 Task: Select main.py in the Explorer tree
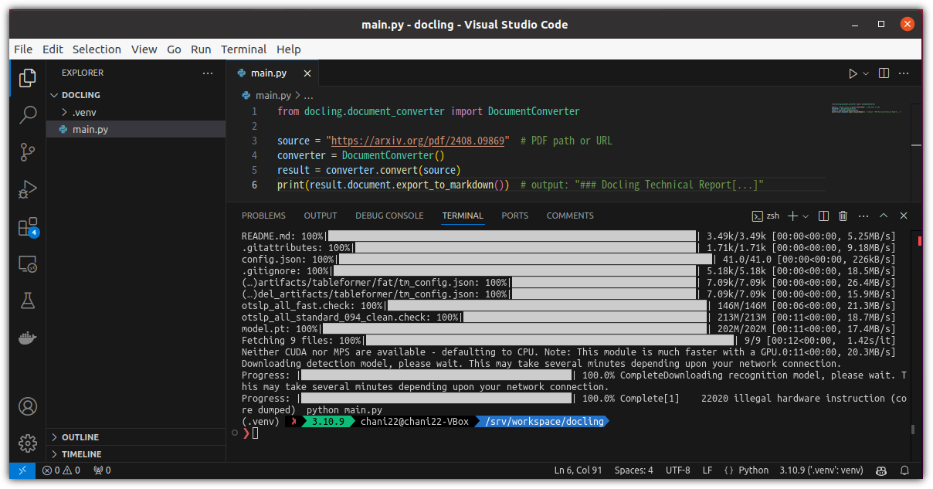[136, 129]
